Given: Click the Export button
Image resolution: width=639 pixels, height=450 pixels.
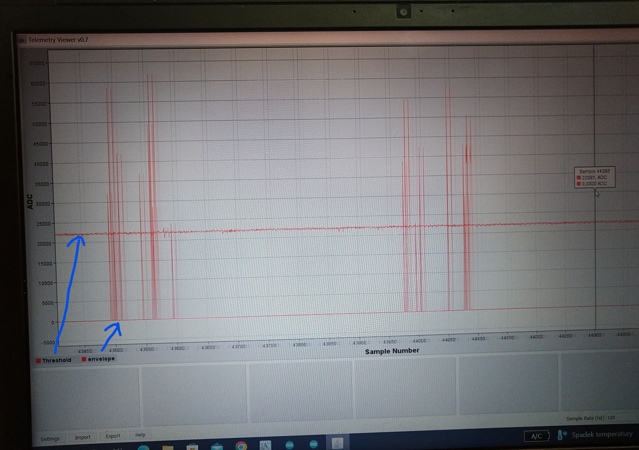Looking at the screenshot, I should click(x=113, y=436).
